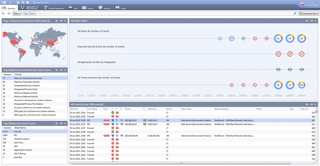
Task: Click the Install/download circular icon
Action: [18, 2]
